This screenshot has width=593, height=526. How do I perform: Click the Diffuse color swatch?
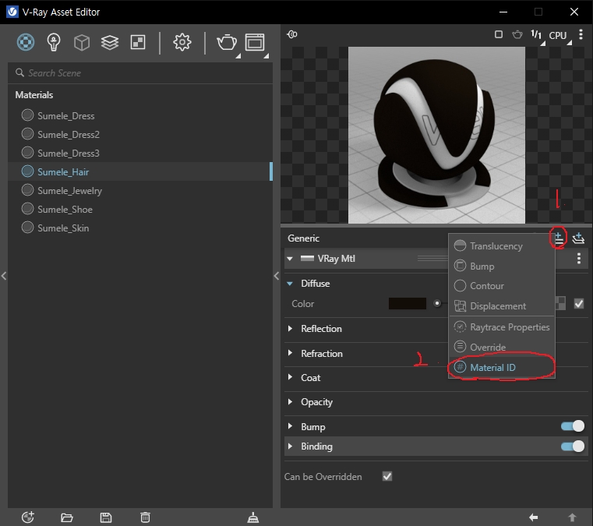point(408,304)
